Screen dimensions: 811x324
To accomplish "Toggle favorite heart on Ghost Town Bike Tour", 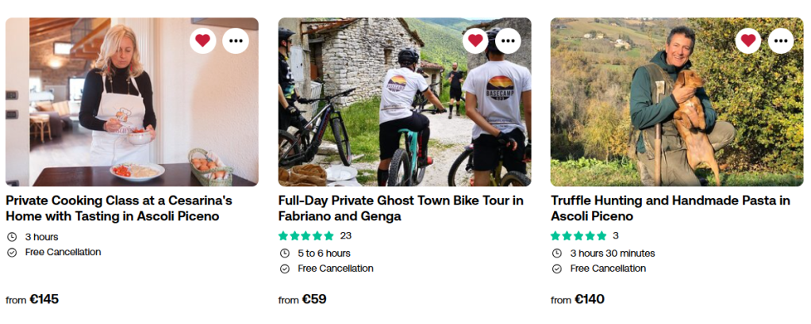I will pos(475,40).
